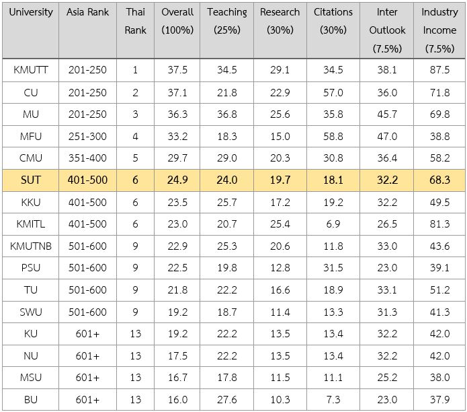Select the Research (30%) header
This screenshot has width=467, height=412.
(280, 30)
